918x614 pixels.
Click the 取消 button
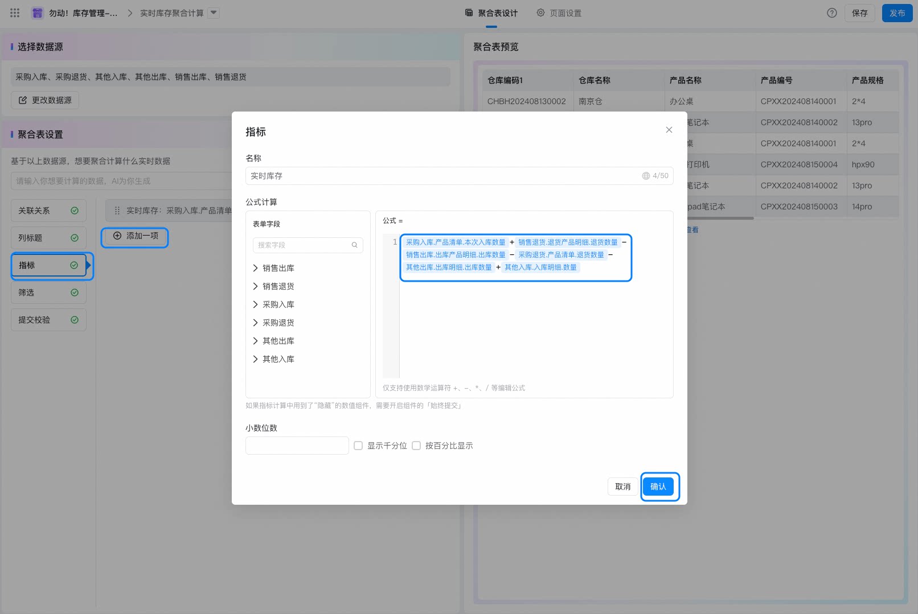tap(623, 487)
